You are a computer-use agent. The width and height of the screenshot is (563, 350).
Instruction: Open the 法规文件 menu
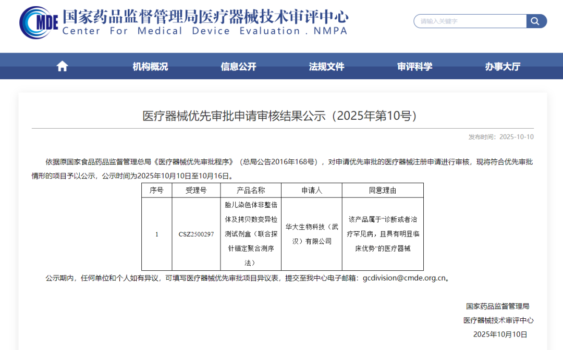click(326, 66)
